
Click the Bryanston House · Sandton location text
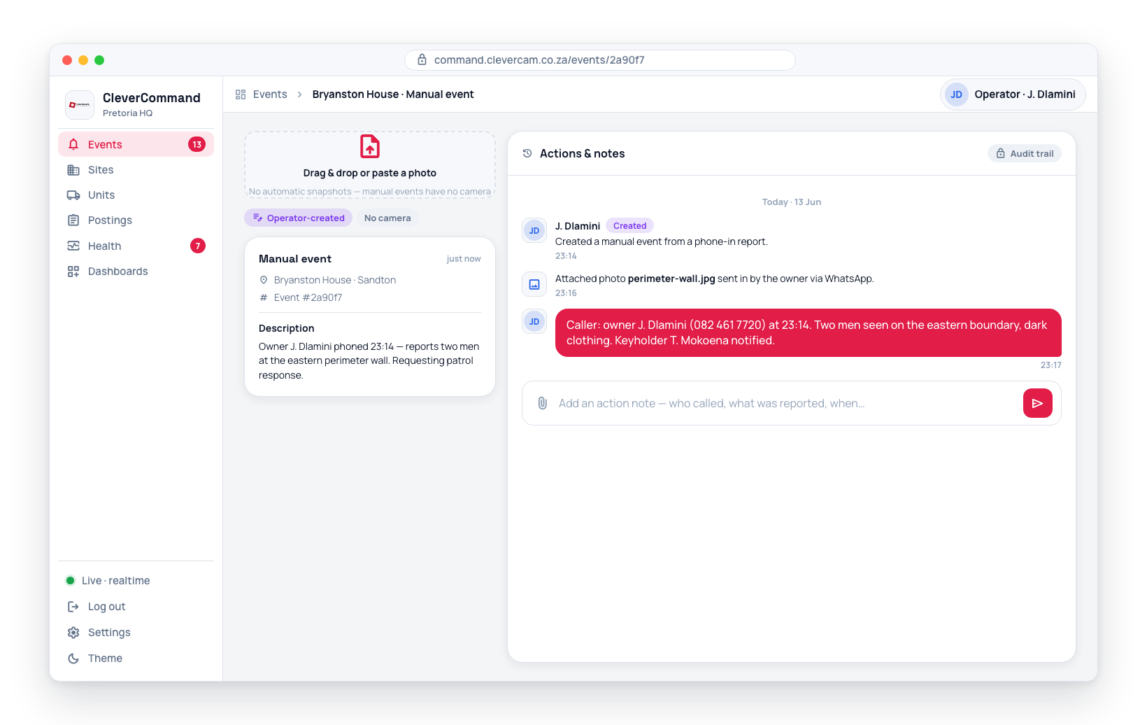pos(335,280)
